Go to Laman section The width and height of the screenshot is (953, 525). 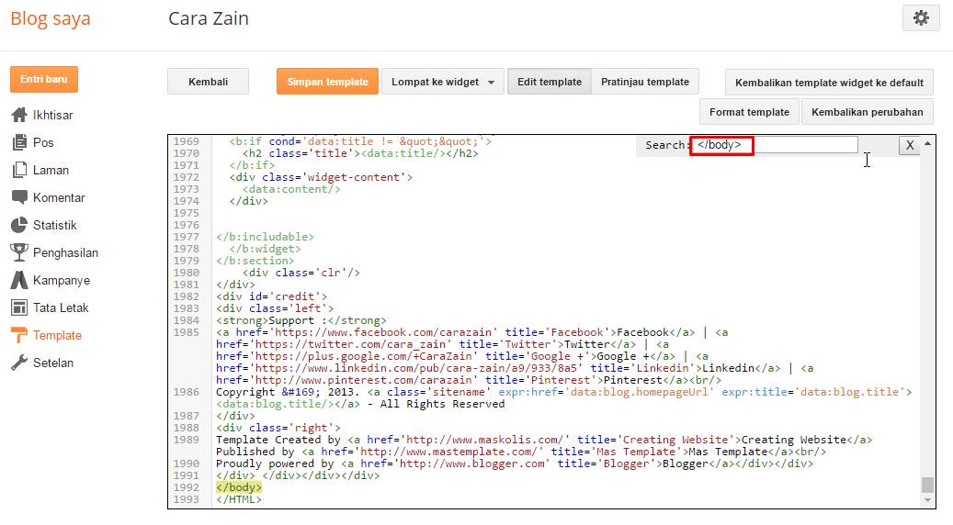[x=51, y=170]
